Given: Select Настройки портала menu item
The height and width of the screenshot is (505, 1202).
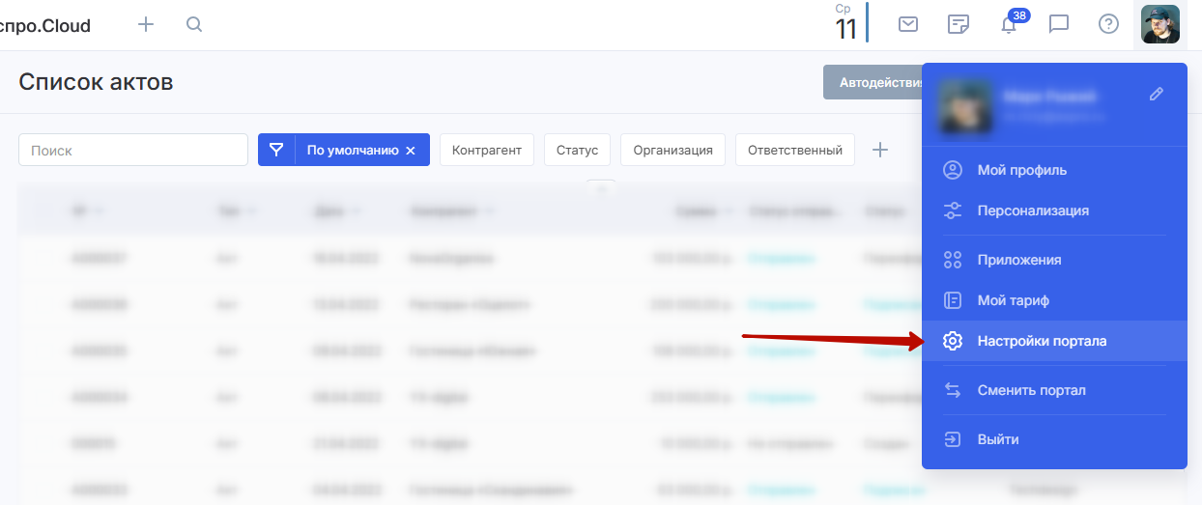Looking at the screenshot, I should [x=1042, y=341].
